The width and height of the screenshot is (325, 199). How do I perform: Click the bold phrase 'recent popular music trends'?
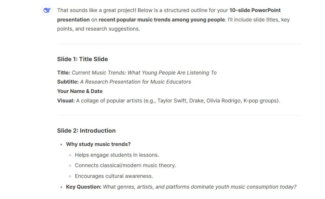pos(134,20)
